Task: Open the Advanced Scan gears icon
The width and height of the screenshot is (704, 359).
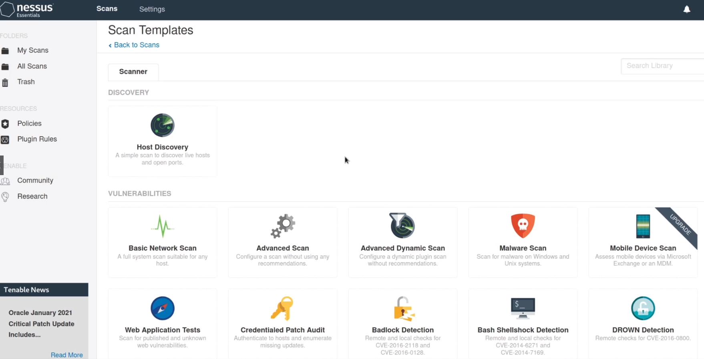Action: coord(283,226)
